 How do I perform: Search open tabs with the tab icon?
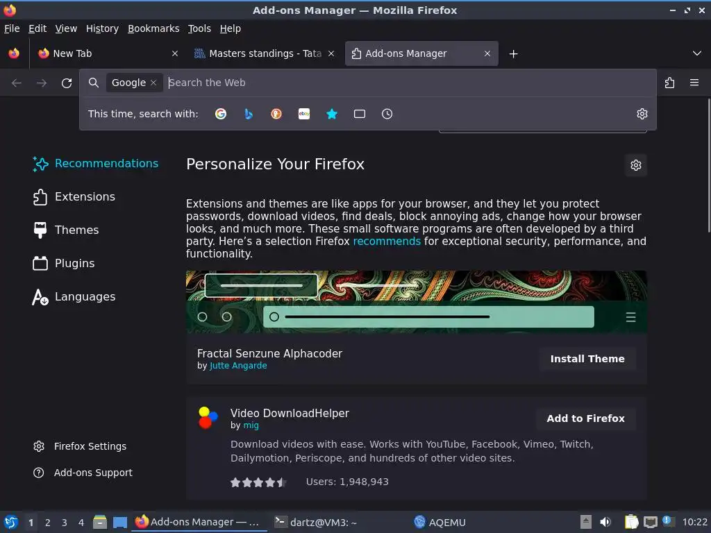tap(360, 114)
